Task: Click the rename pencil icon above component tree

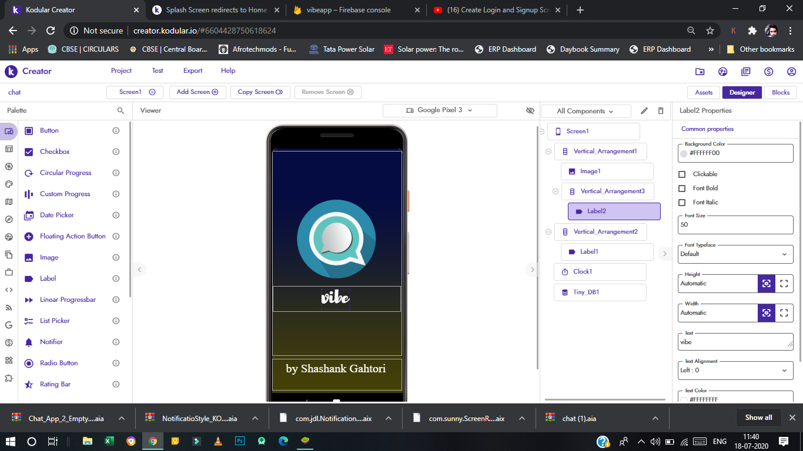Action: 644,110
